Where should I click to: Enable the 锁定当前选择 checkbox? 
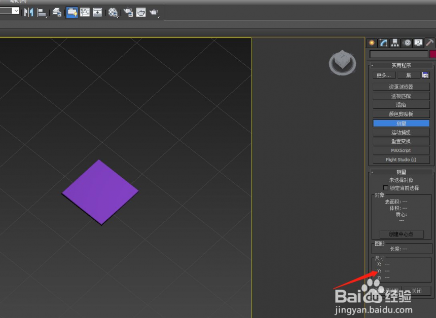[385, 188]
